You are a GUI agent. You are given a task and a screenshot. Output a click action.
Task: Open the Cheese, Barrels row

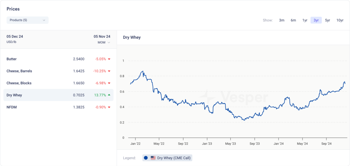click(58, 71)
